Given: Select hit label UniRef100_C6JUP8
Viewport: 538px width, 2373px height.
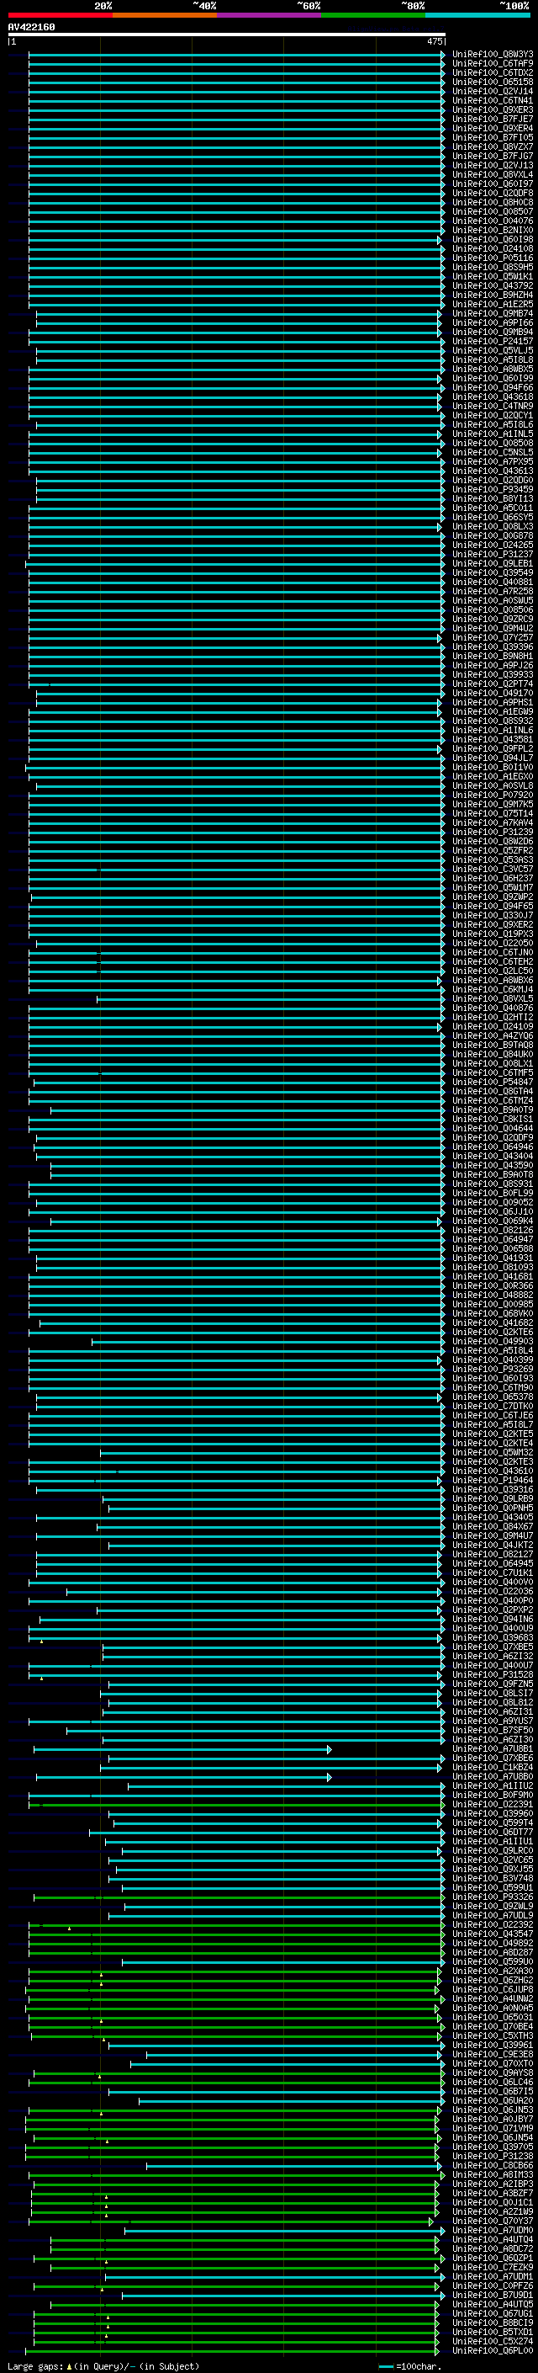Looking at the screenshot, I should tap(493, 1990).
